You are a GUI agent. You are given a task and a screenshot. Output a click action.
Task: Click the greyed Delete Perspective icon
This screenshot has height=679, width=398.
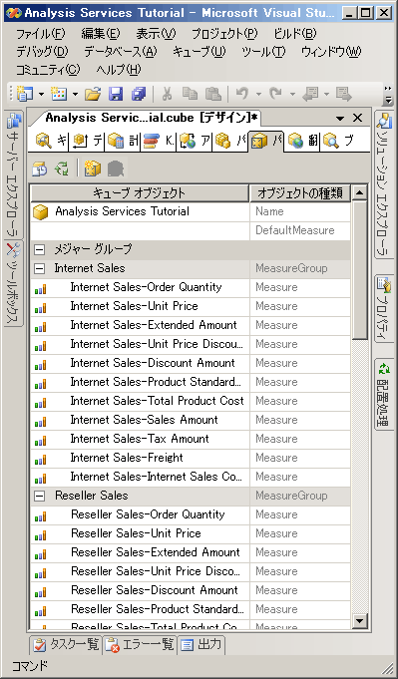pyautogui.click(x=115, y=169)
